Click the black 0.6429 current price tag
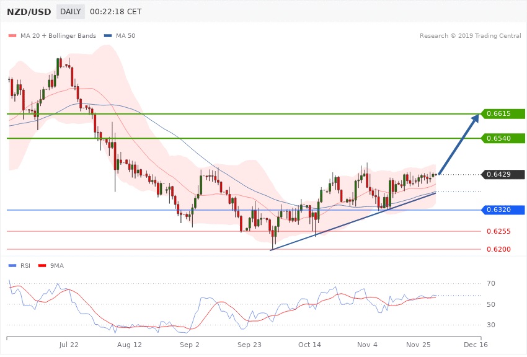This screenshot has height=357, width=527. pos(503,174)
